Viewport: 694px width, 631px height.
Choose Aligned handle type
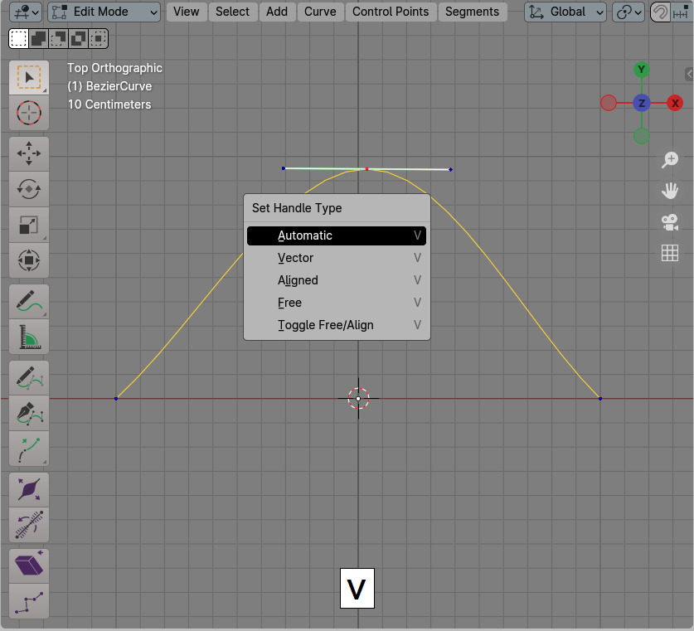click(337, 280)
